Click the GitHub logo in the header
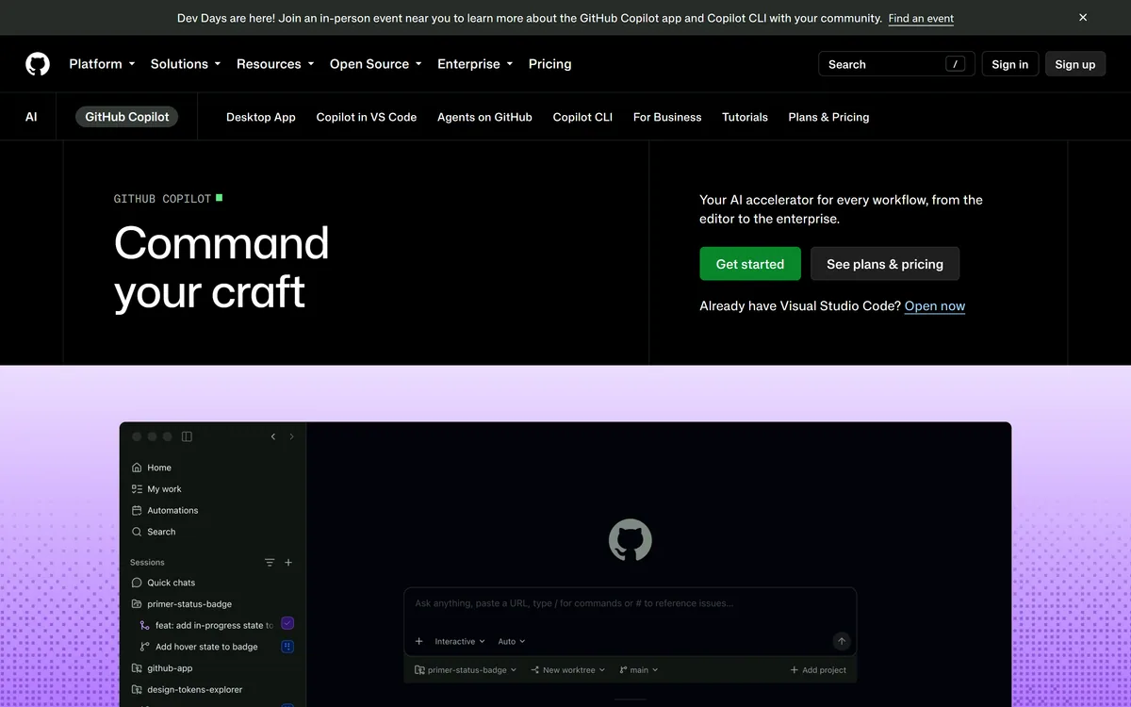1131x707 pixels. pyautogui.click(x=38, y=64)
